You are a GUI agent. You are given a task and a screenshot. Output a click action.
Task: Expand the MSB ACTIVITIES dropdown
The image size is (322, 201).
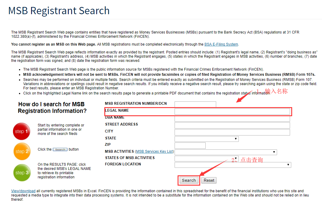[x=226, y=152]
